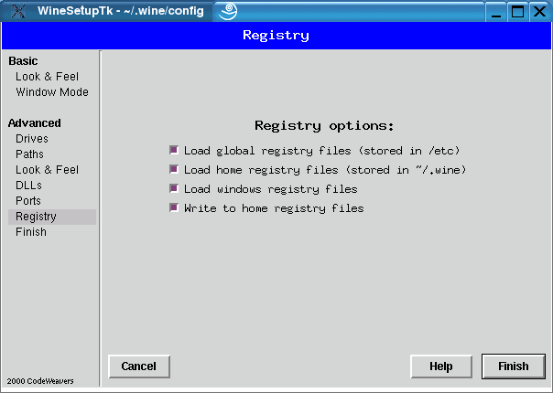This screenshot has width=553, height=393.
Task: Toggle Load home registry files checkbox
Action: click(174, 170)
